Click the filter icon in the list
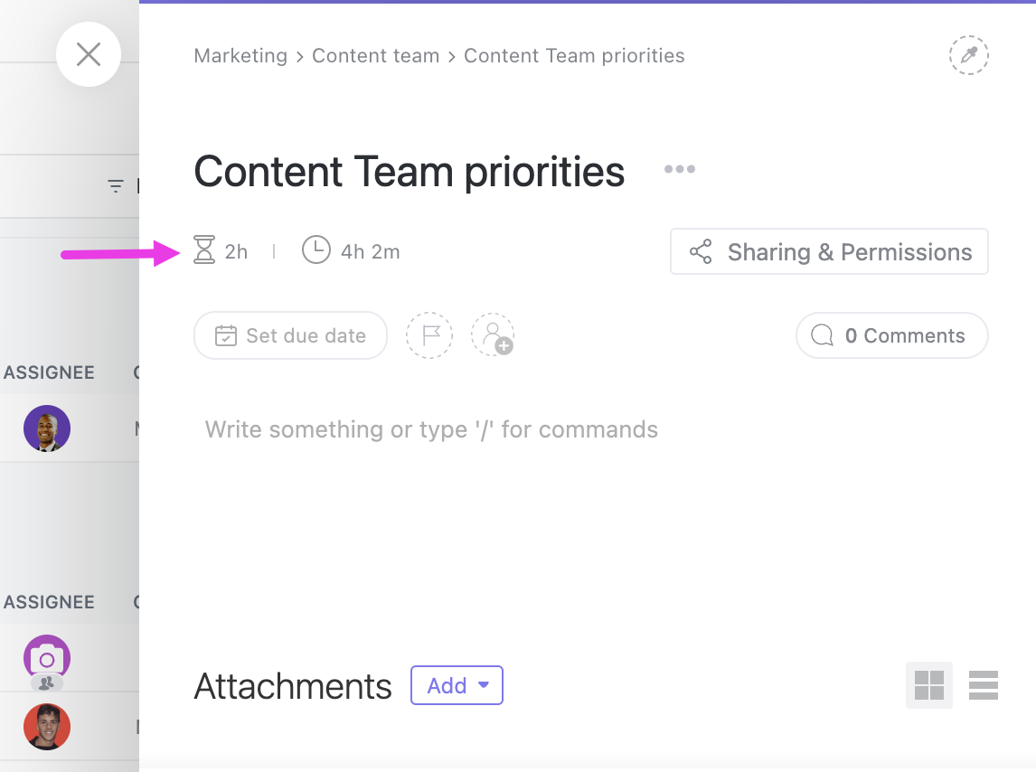Viewport: 1036px width, 772px height. pos(116,186)
